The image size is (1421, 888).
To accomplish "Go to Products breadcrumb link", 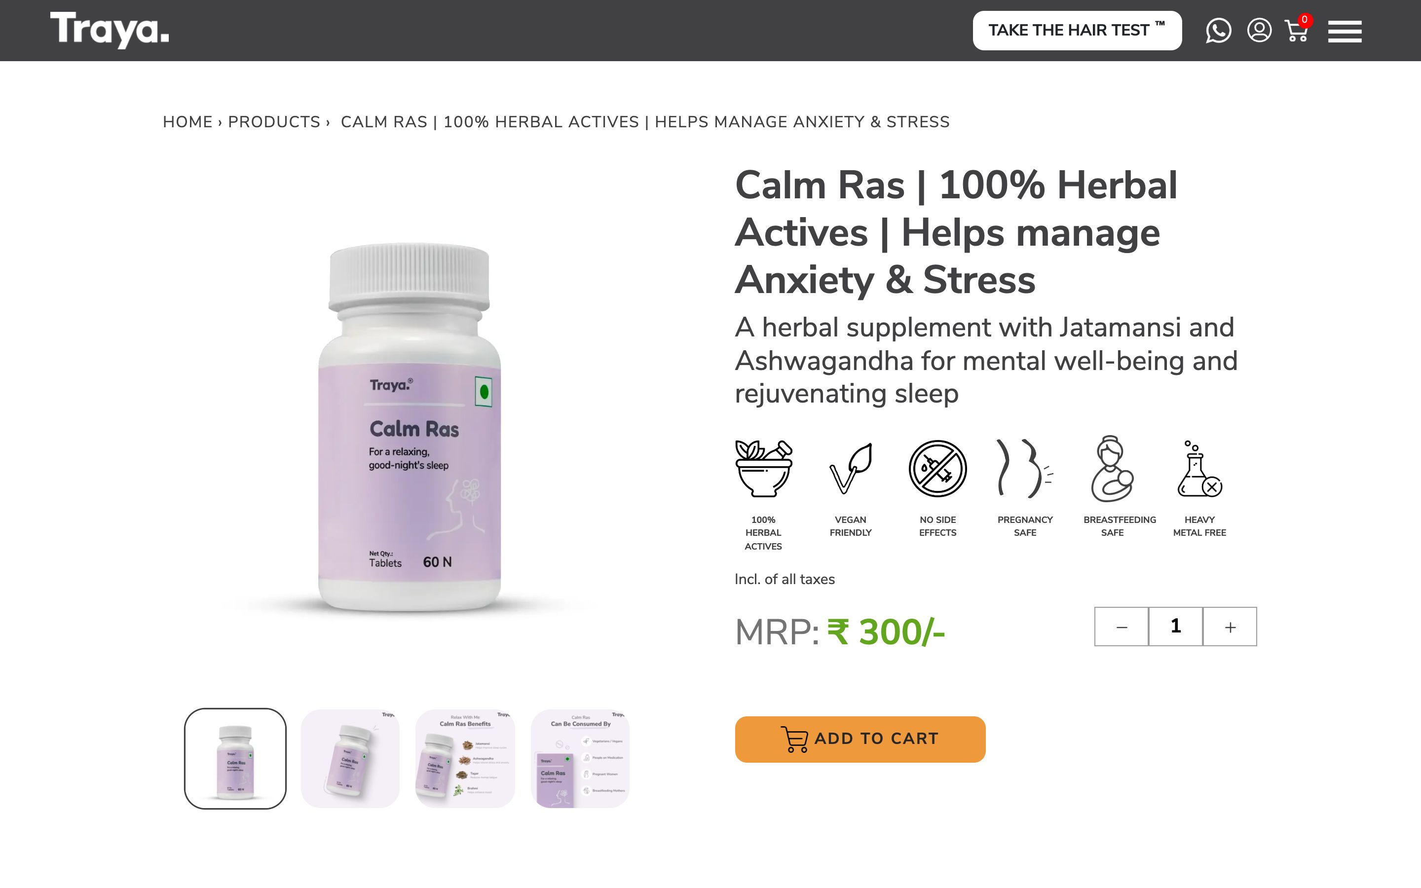I will click(274, 121).
